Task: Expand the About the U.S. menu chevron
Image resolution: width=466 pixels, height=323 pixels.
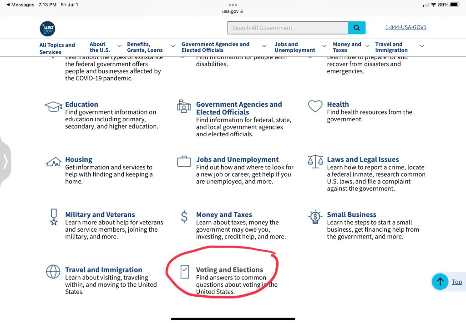Action: point(119,46)
